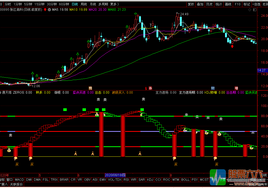Click the 12.06 low price label
The width and height of the screenshot is (268, 188).
(36, 86)
